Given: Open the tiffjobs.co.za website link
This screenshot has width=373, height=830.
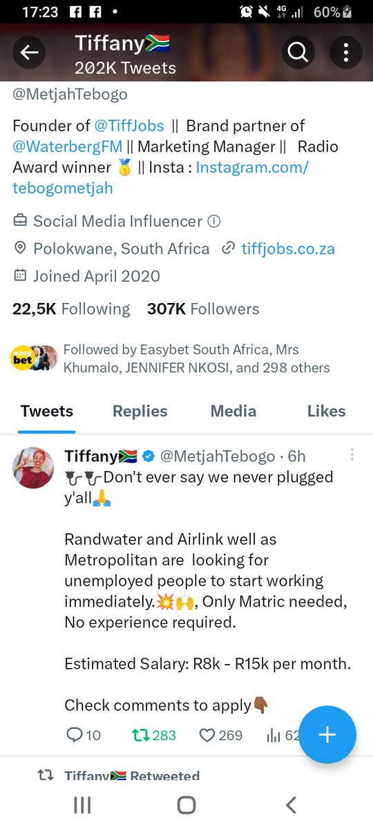Looking at the screenshot, I should 288,249.
